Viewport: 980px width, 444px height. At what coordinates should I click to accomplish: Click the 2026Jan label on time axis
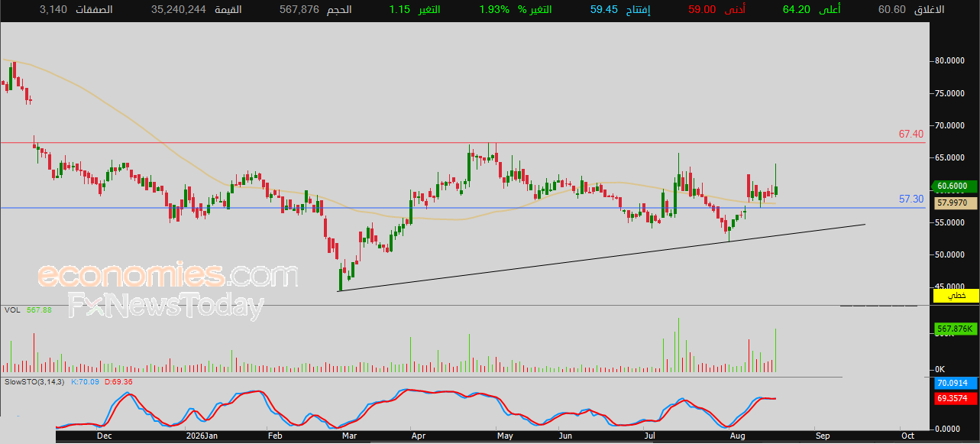pyautogui.click(x=203, y=436)
